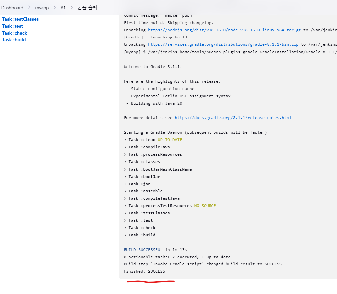Click chevron after #1 breadcrumb
Image resolution: width=337 pixels, height=294 pixels.
click(x=72, y=8)
